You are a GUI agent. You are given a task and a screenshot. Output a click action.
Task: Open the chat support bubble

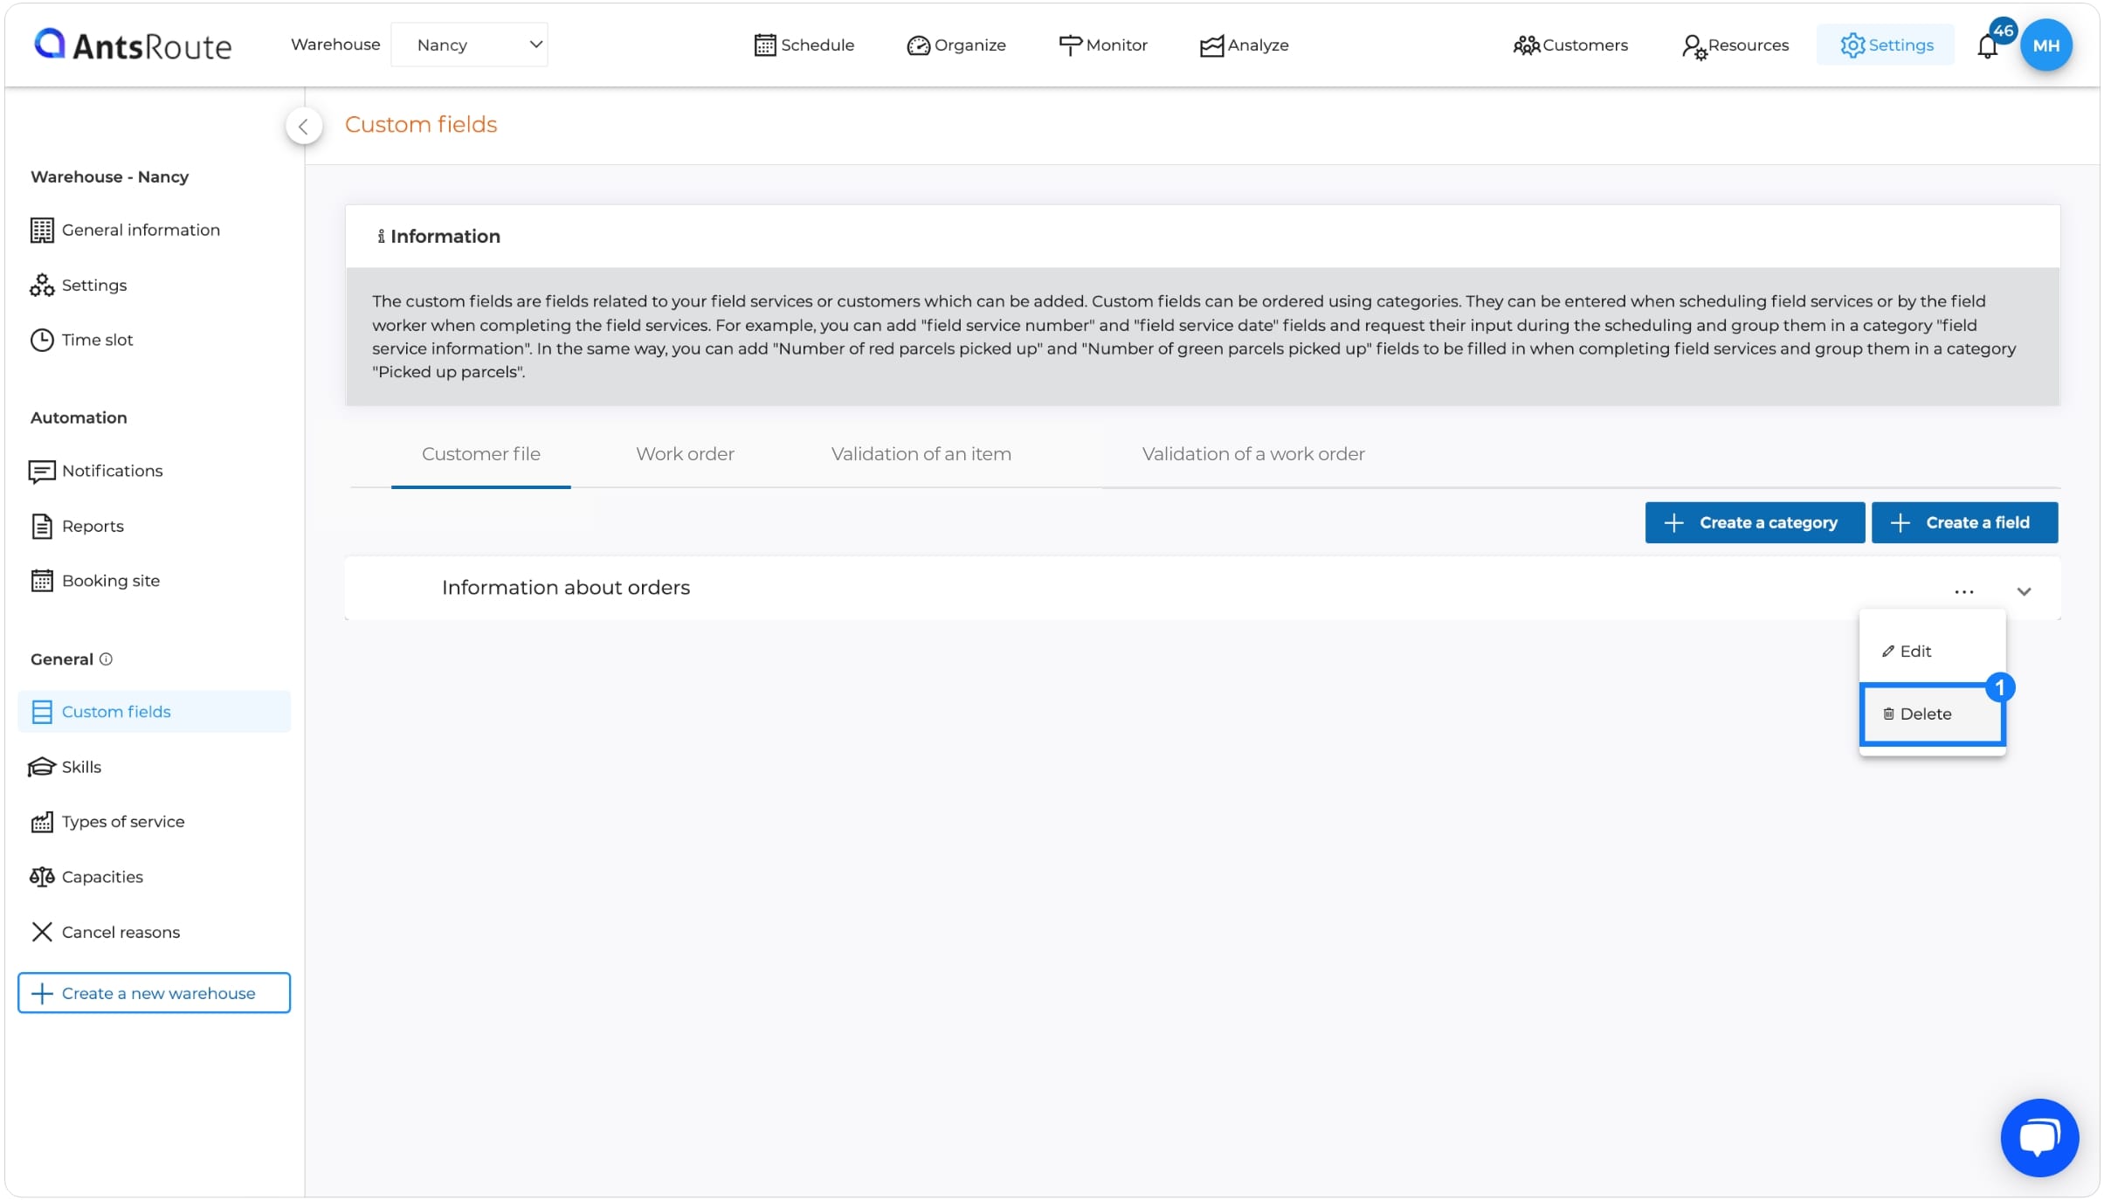tap(2039, 1138)
